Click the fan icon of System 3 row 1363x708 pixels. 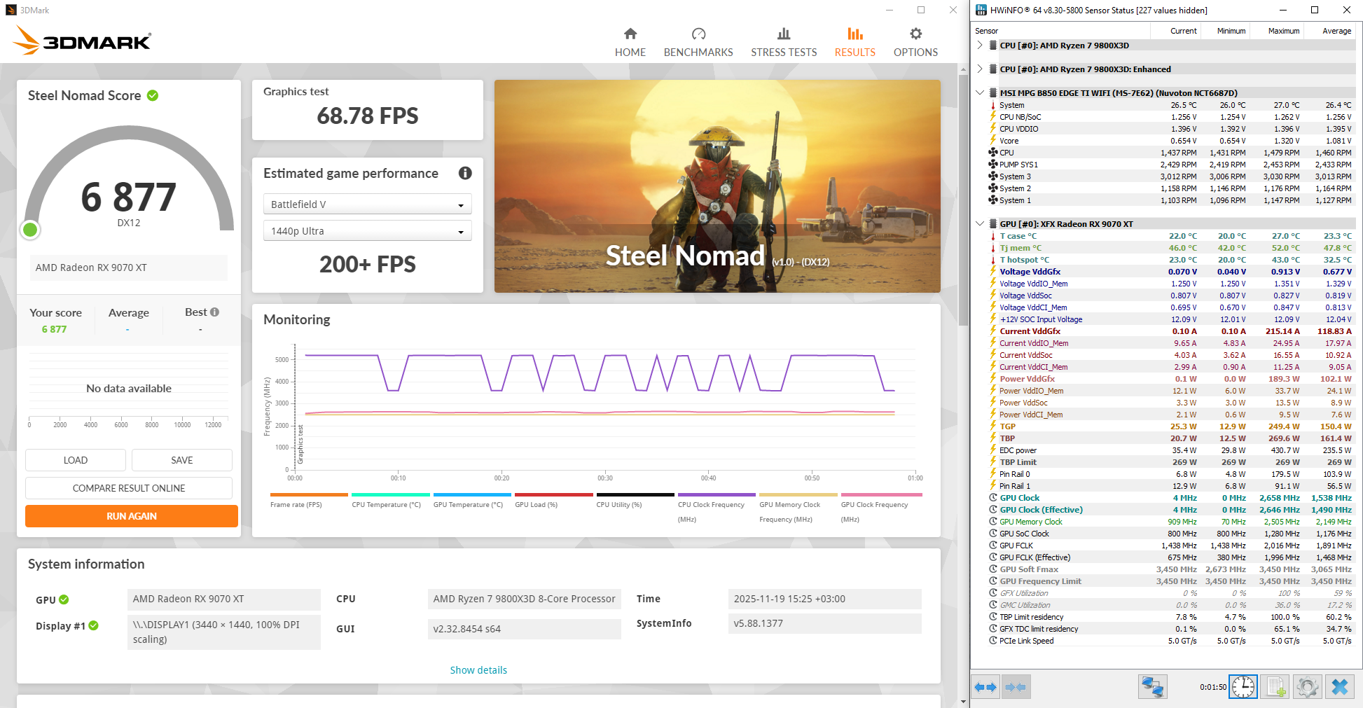[993, 176]
